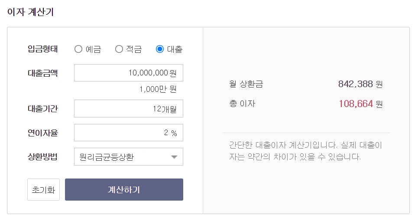
Task: Click the 원리금균등상환 combo box text
Action: pos(107,157)
